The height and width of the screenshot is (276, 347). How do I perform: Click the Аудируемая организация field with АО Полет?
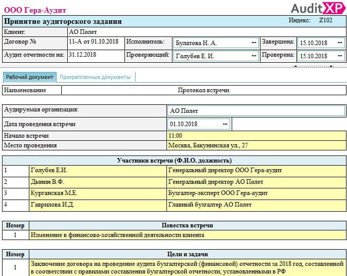(256, 110)
